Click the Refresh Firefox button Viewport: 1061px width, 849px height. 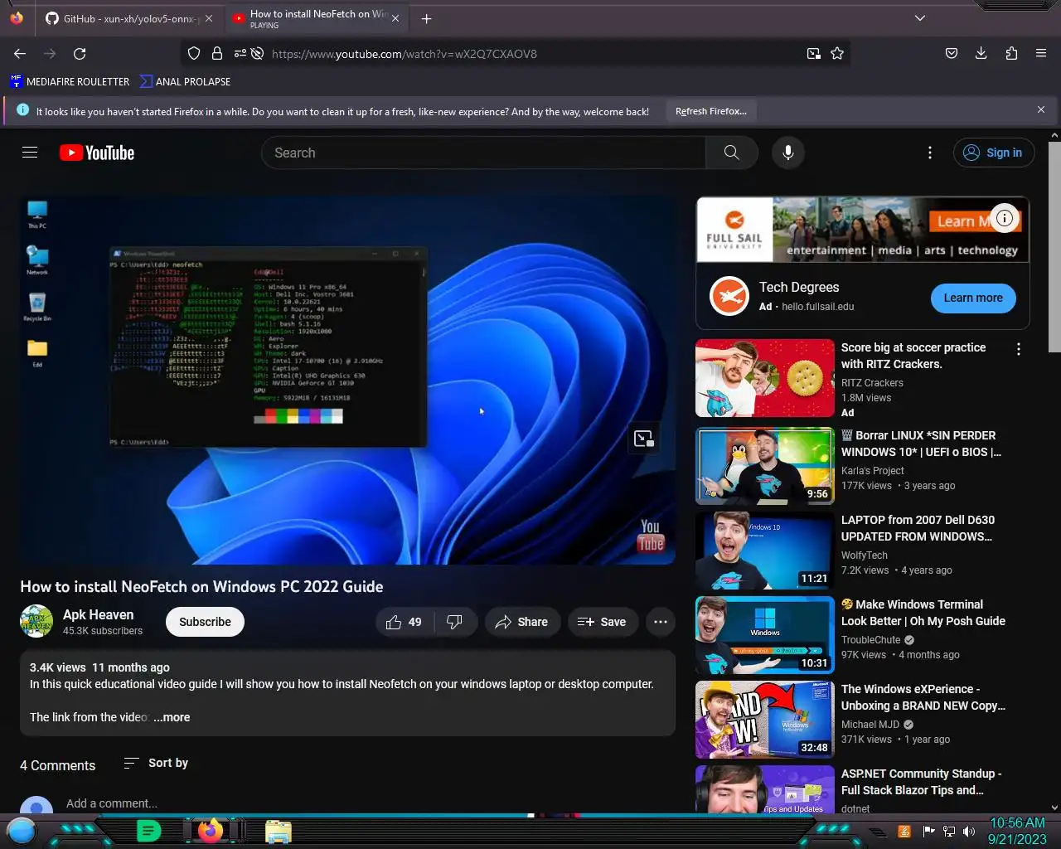(x=710, y=111)
